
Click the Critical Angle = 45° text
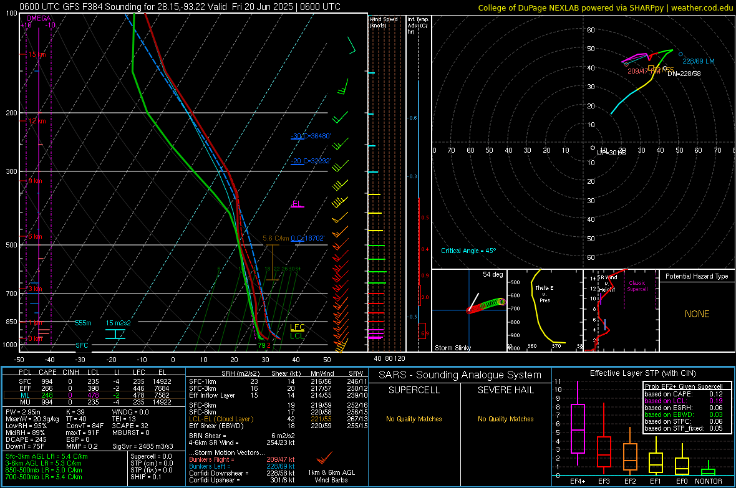[x=468, y=251]
